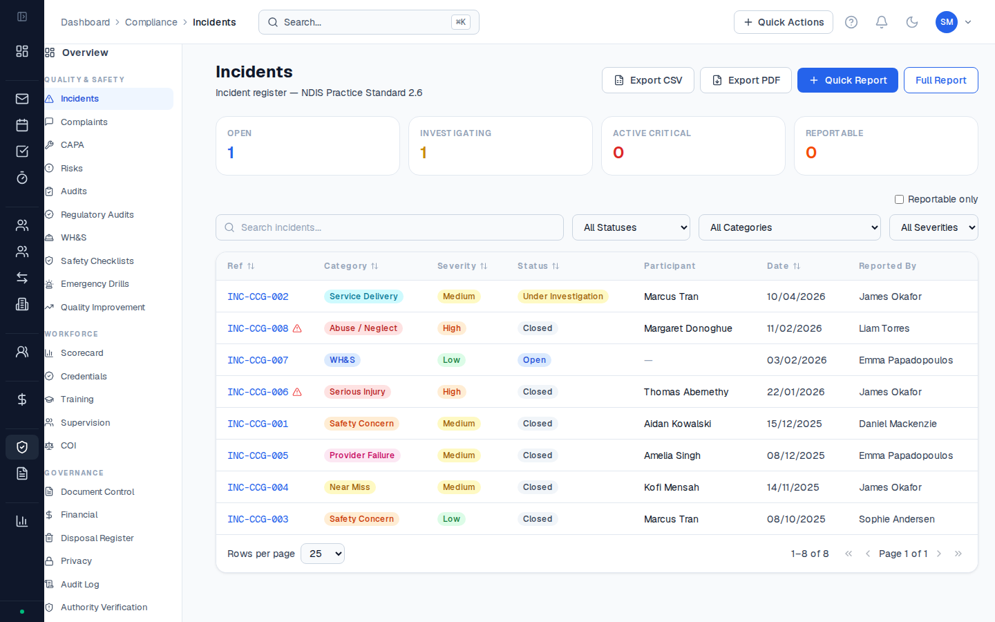Open the stopwatch timer icon in the rail

[x=22, y=178]
